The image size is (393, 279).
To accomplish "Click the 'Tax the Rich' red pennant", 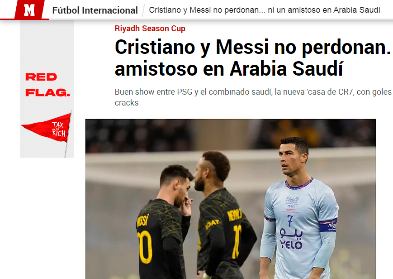I will click(47, 128).
